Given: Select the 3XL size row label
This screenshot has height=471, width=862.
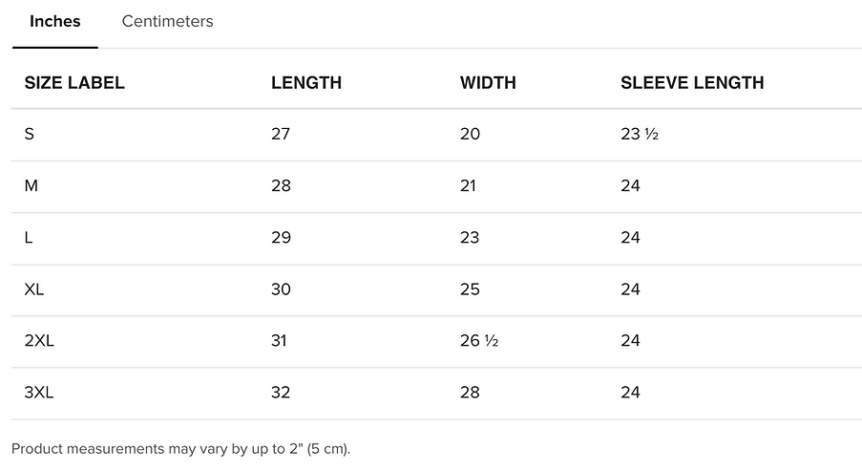Looking at the screenshot, I should (38, 393).
